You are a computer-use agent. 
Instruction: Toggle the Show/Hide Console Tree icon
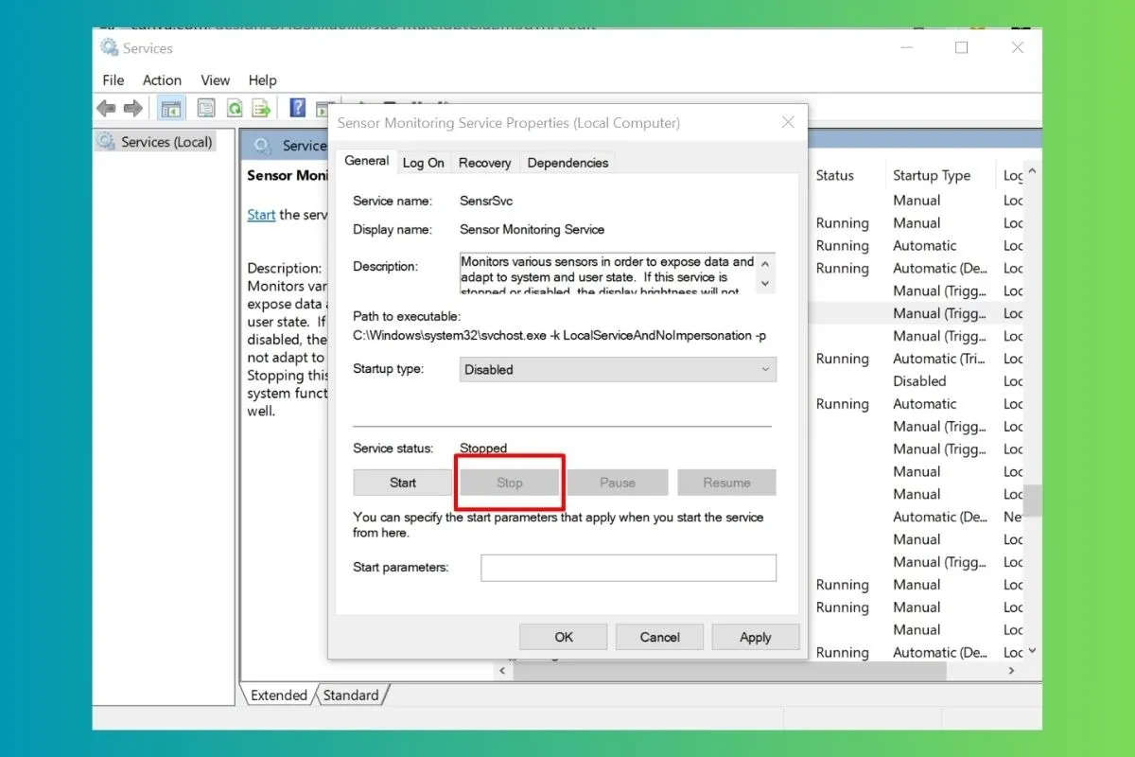[x=171, y=109]
